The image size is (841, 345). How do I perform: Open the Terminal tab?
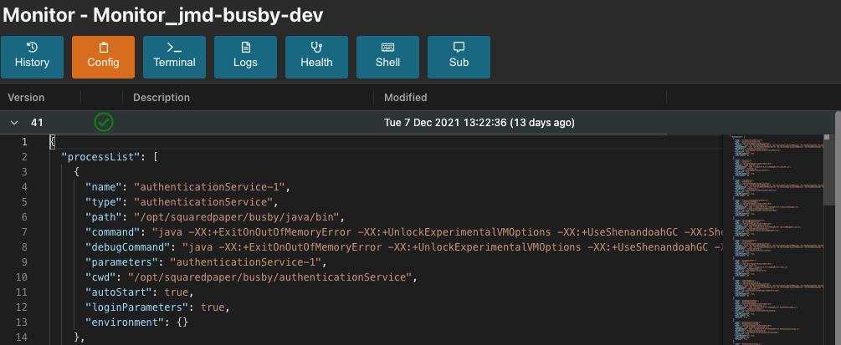[x=174, y=57]
